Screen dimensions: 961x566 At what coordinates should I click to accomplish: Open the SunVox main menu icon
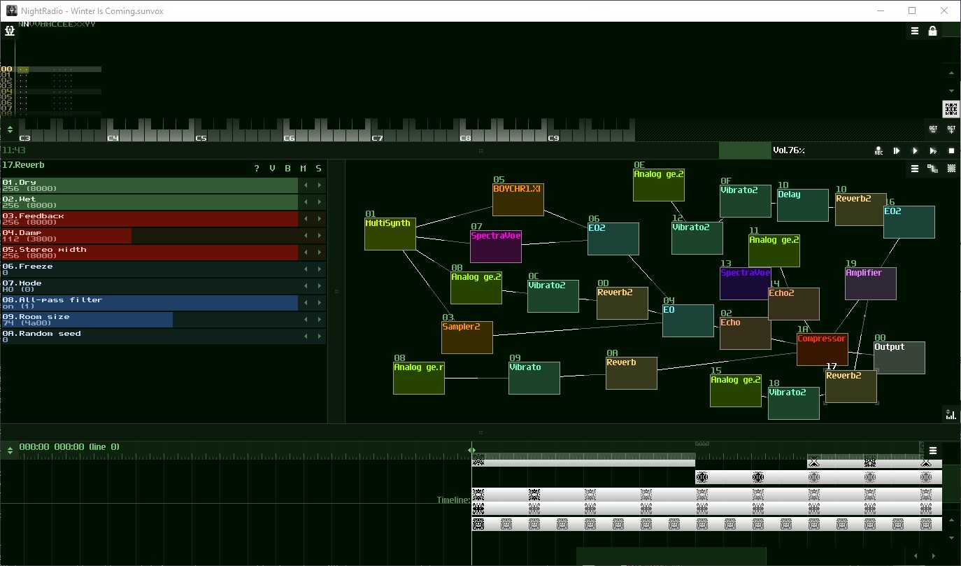click(x=10, y=31)
